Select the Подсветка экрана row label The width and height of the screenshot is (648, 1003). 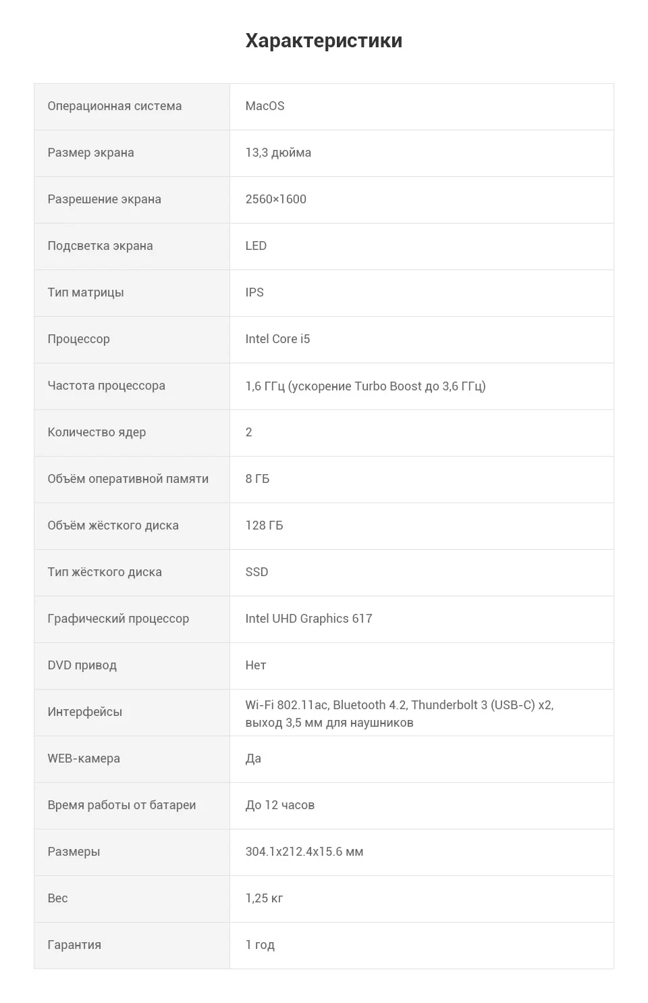tap(100, 246)
